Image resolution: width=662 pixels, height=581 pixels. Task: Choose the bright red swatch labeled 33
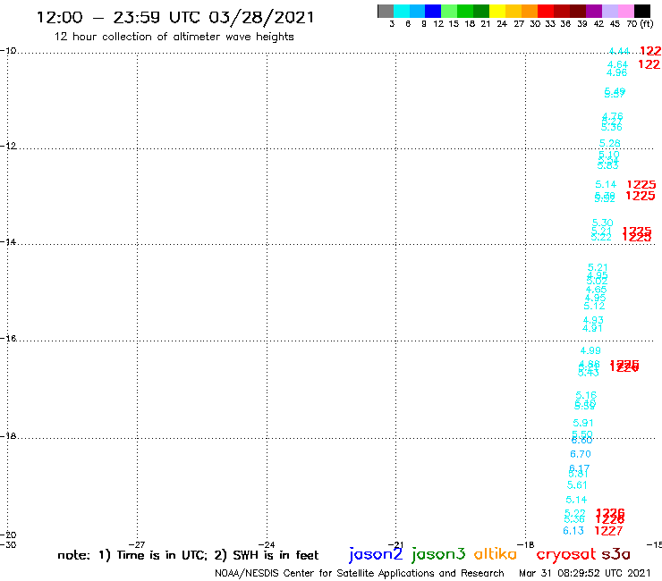546,11
